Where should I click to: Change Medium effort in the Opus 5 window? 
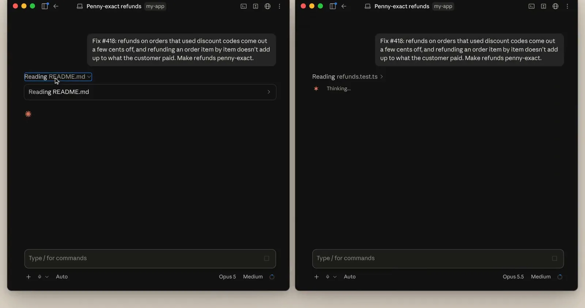click(x=253, y=277)
